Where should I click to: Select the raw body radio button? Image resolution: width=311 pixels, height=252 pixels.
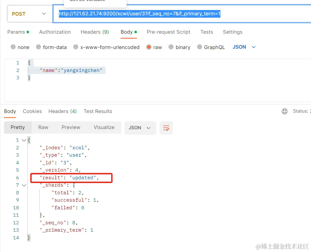point(149,47)
